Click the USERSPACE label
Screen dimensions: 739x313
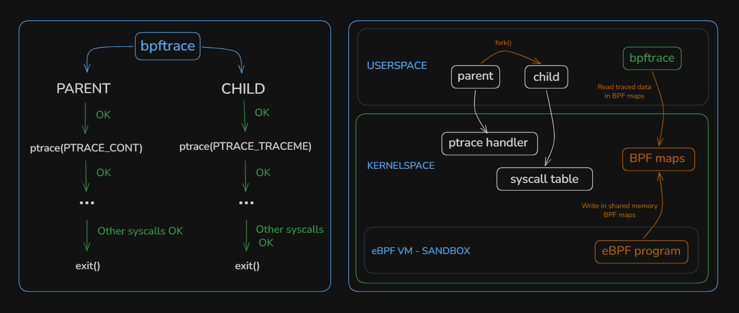click(397, 66)
